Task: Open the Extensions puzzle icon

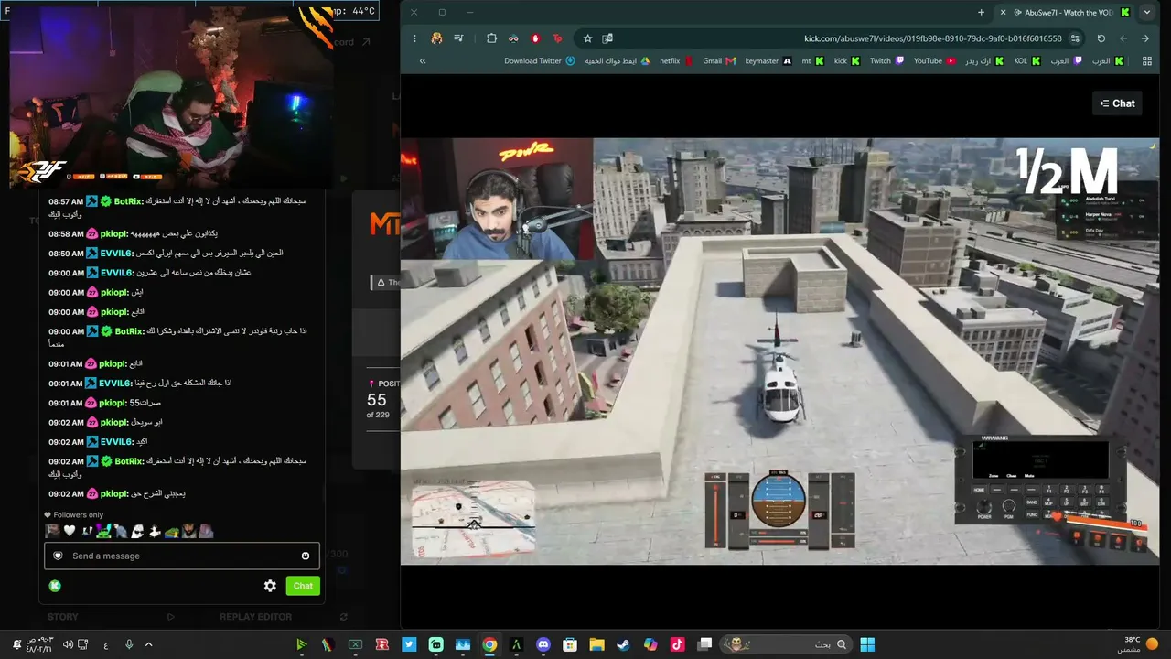Action: point(491,38)
